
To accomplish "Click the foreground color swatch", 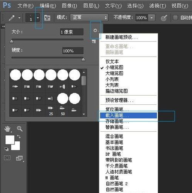I will click(x=10, y=139).
